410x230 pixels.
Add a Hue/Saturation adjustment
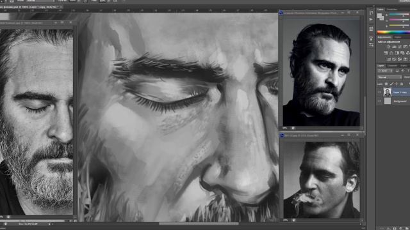pyautogui.click(x=386, y=53)
